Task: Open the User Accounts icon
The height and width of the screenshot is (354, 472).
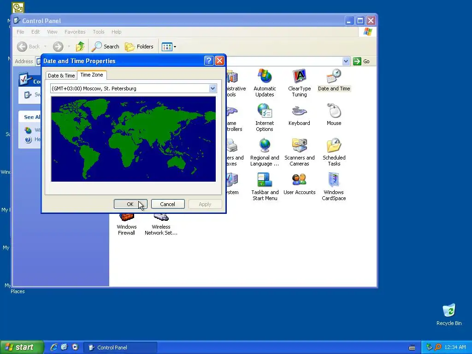Action: click(x=299, y=184)
